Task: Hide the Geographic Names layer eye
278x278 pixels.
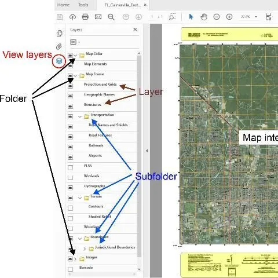Action: click(71, 96)
